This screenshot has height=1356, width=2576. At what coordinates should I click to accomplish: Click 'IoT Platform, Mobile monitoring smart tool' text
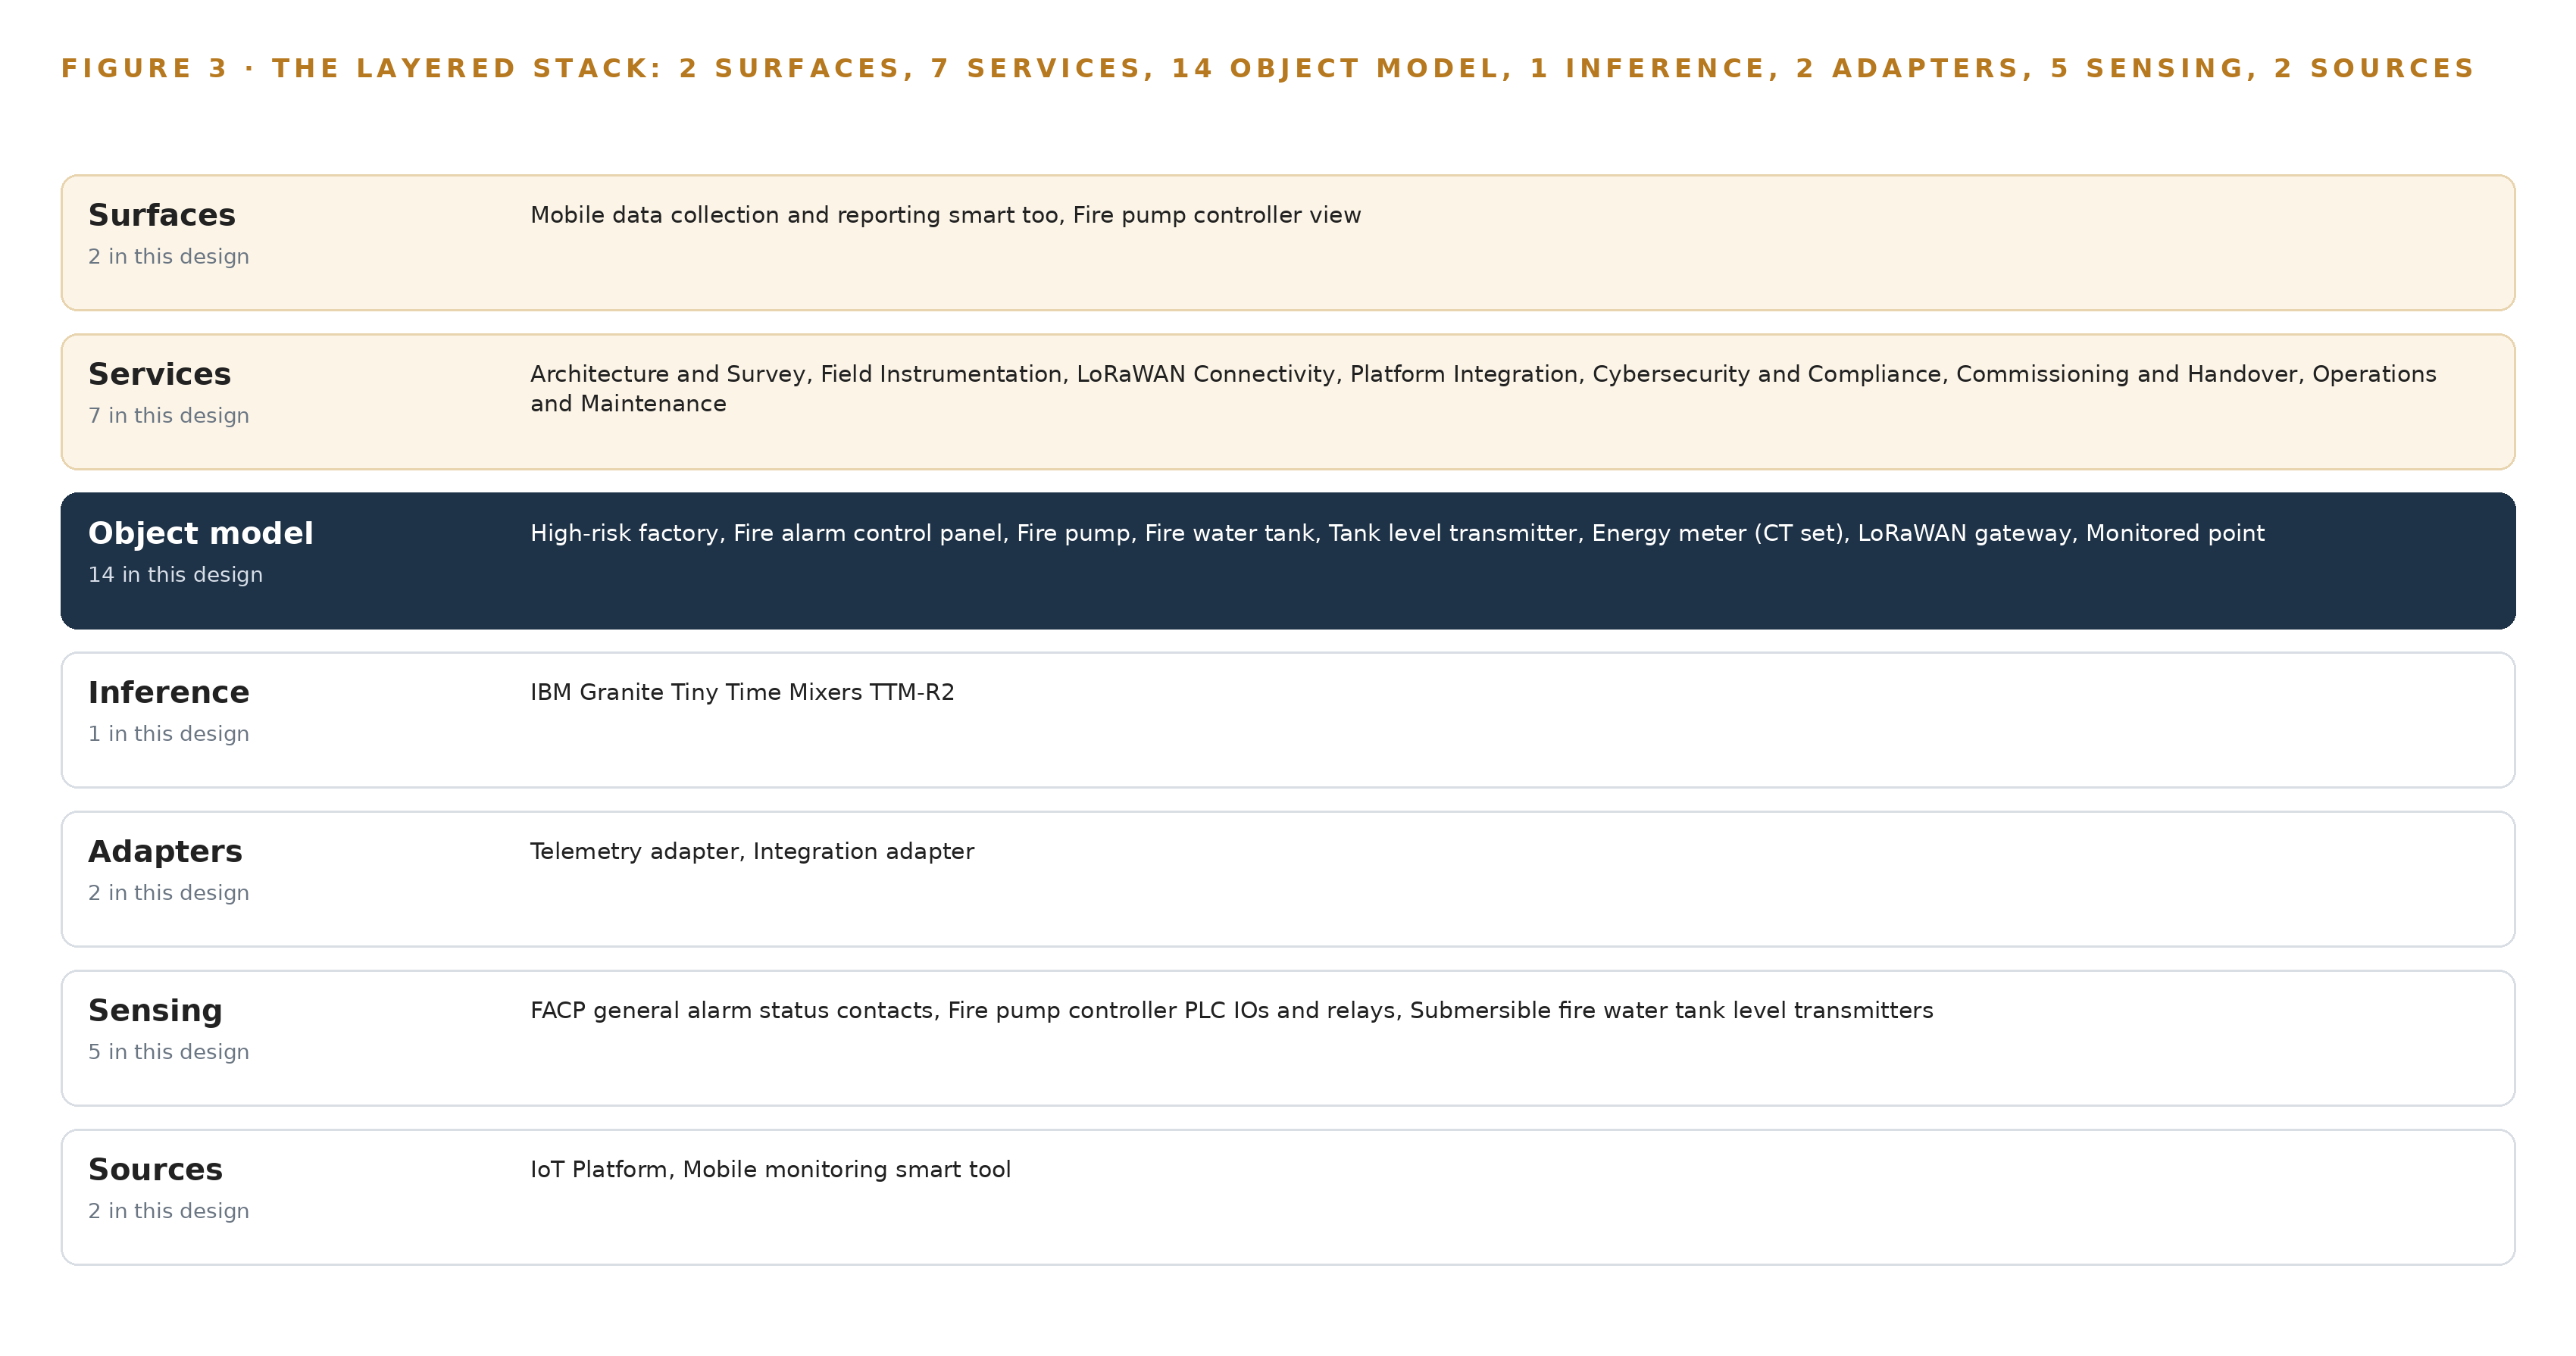tap(770, 1169)
